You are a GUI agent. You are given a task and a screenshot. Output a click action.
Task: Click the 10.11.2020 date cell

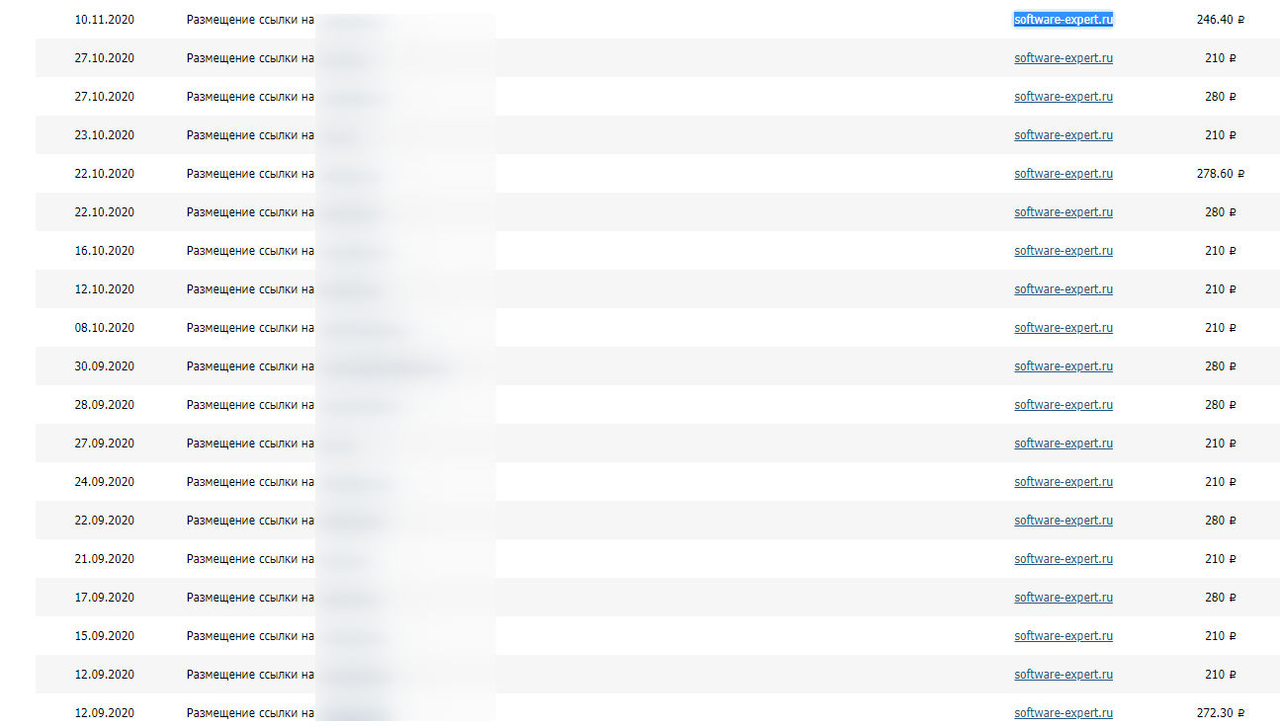point(105,20)
